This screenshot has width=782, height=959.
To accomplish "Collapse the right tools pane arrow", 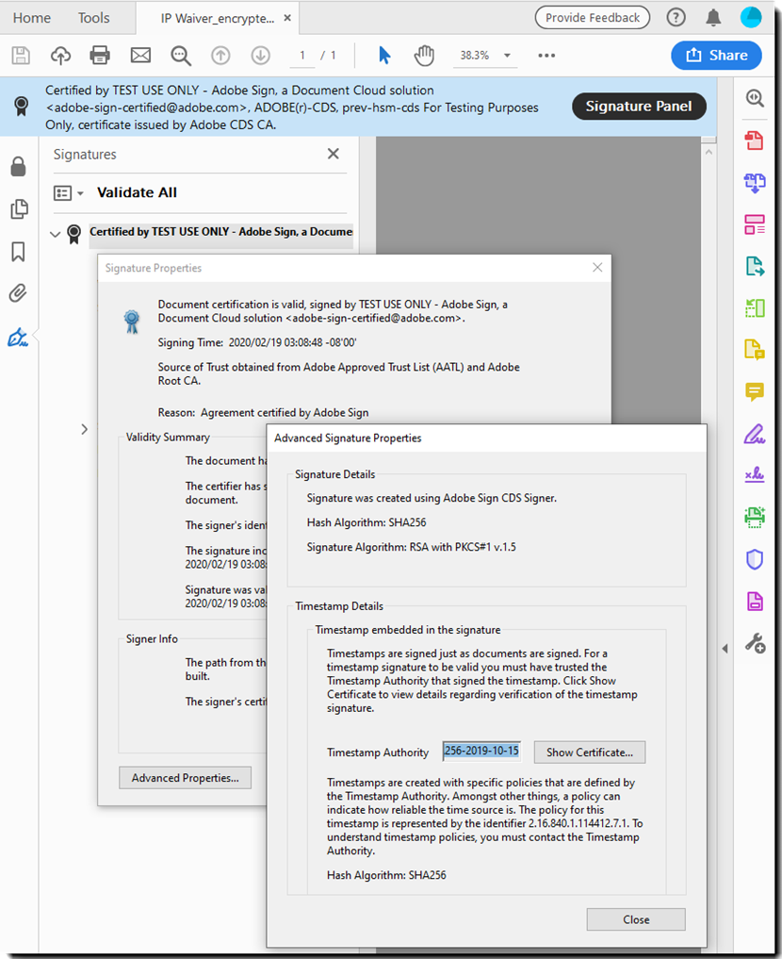I will (x=725, y=648).
